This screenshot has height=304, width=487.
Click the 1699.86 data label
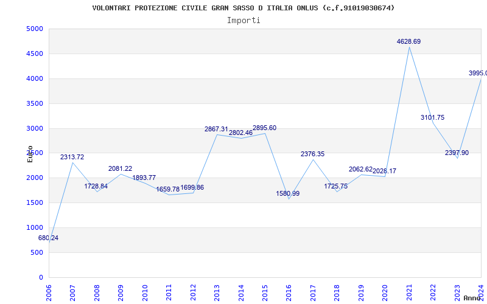192,188
